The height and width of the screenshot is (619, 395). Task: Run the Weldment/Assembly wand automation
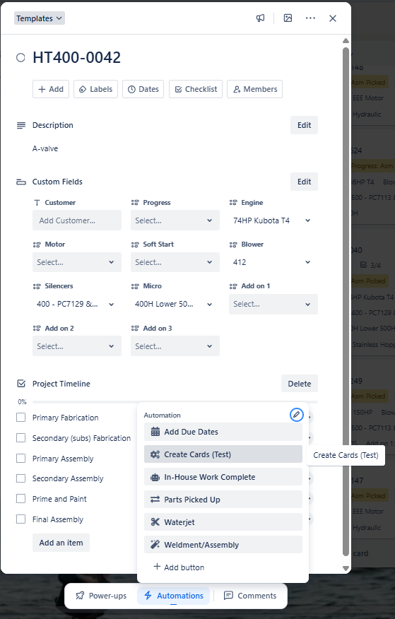(x=223, y=545)
